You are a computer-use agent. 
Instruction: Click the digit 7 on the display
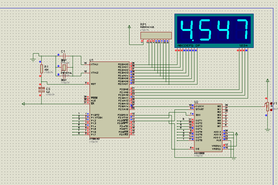pos(242,29)
